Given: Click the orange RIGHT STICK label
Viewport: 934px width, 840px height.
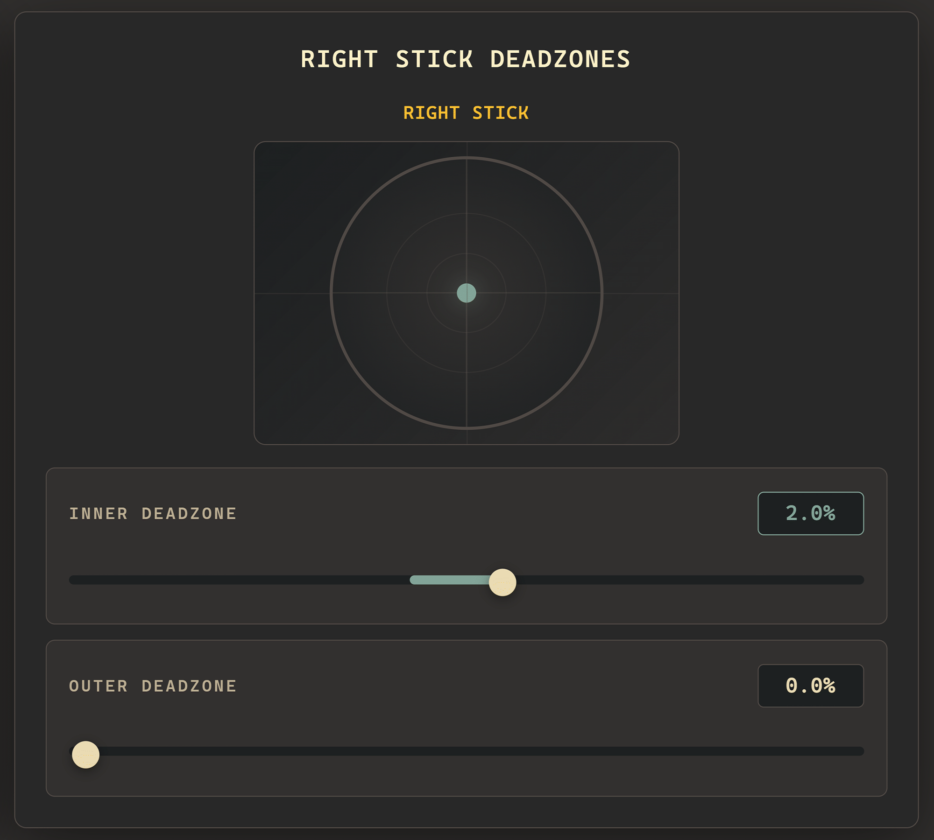Looking at the screenshot, I should click(466, 113).
